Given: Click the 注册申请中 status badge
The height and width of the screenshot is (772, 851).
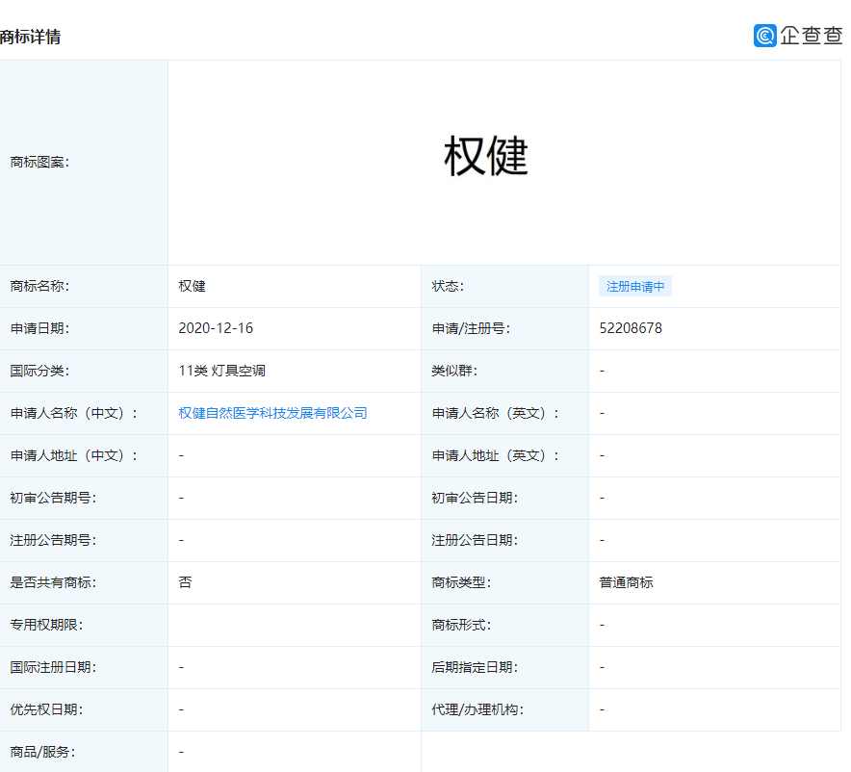Looking at the screenshot, I should pyautogui.click(x=635, y=287).
